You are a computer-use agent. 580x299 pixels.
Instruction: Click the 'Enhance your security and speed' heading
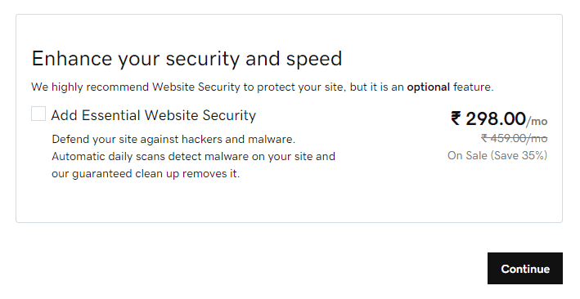click(x=187, y=59)
